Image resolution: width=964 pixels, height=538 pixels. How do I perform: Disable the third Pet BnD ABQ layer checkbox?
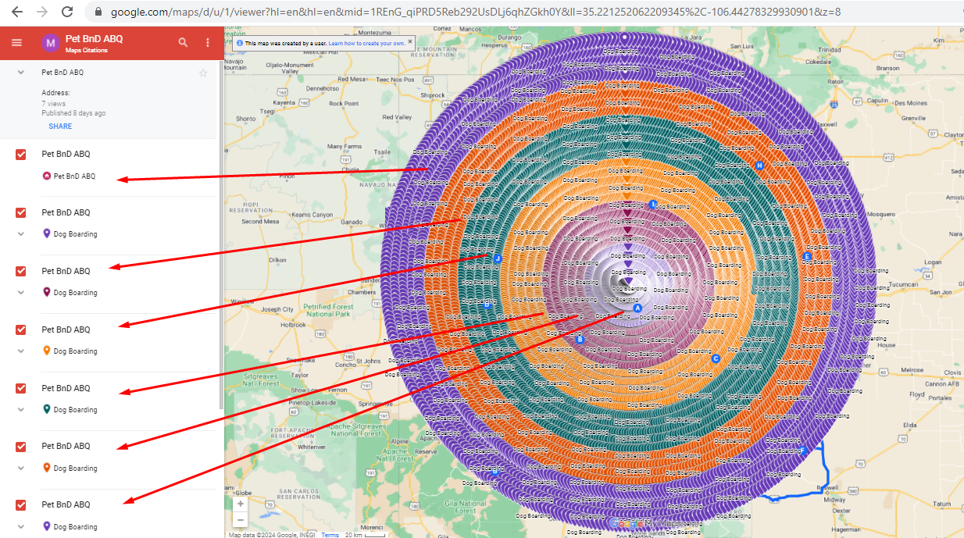point(20,271)
